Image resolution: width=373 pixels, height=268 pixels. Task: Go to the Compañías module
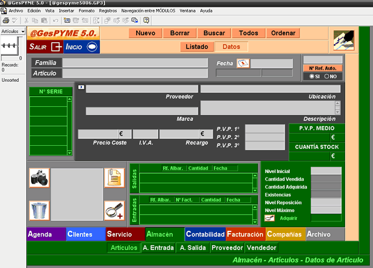coord(285,234)
